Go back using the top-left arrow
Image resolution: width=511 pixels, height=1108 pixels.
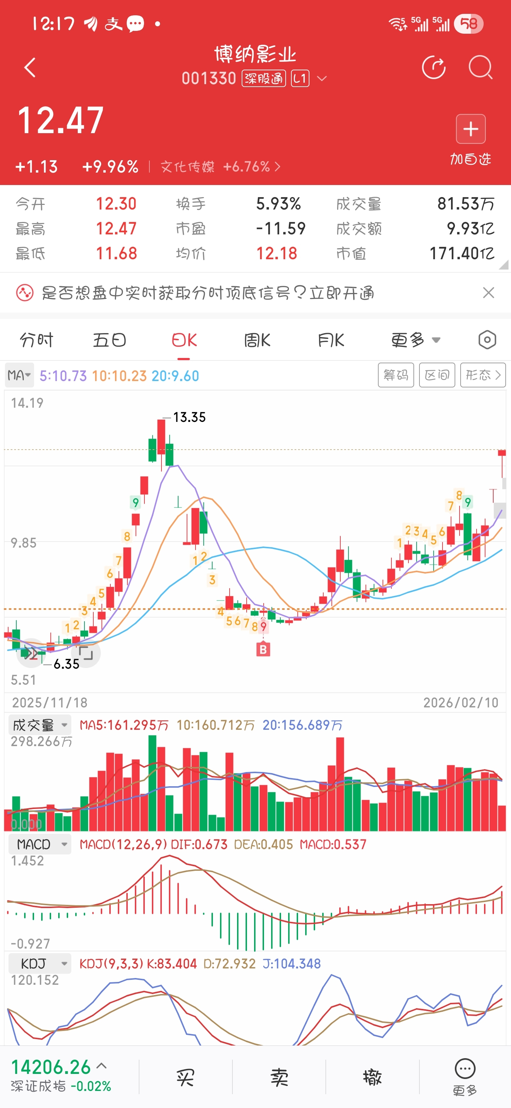[30, 67]
